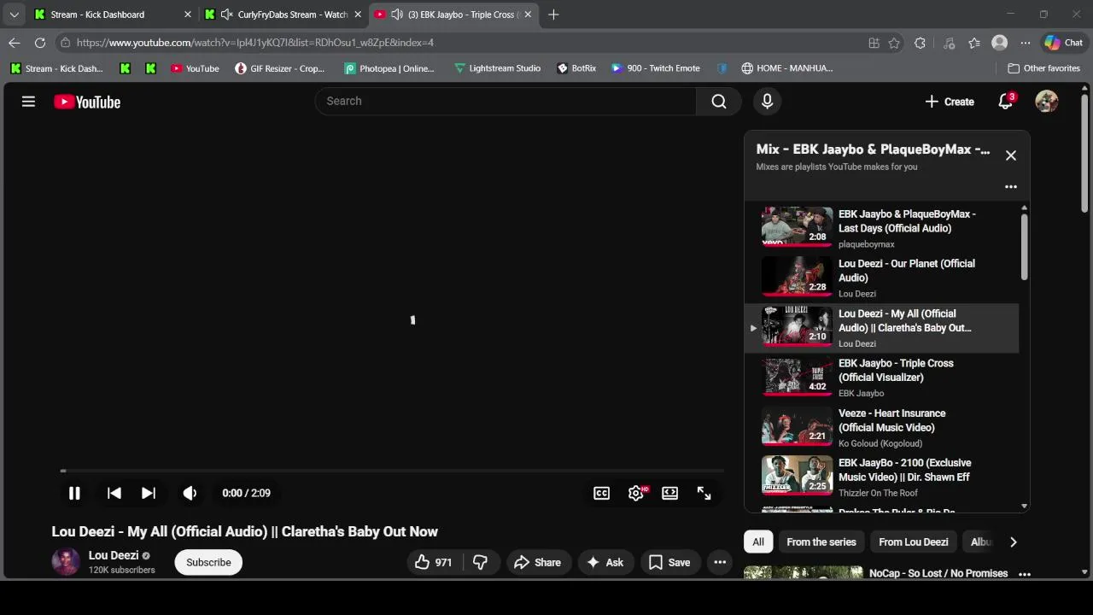
Task: Add page to favorites star
Action: click(894, 43)
